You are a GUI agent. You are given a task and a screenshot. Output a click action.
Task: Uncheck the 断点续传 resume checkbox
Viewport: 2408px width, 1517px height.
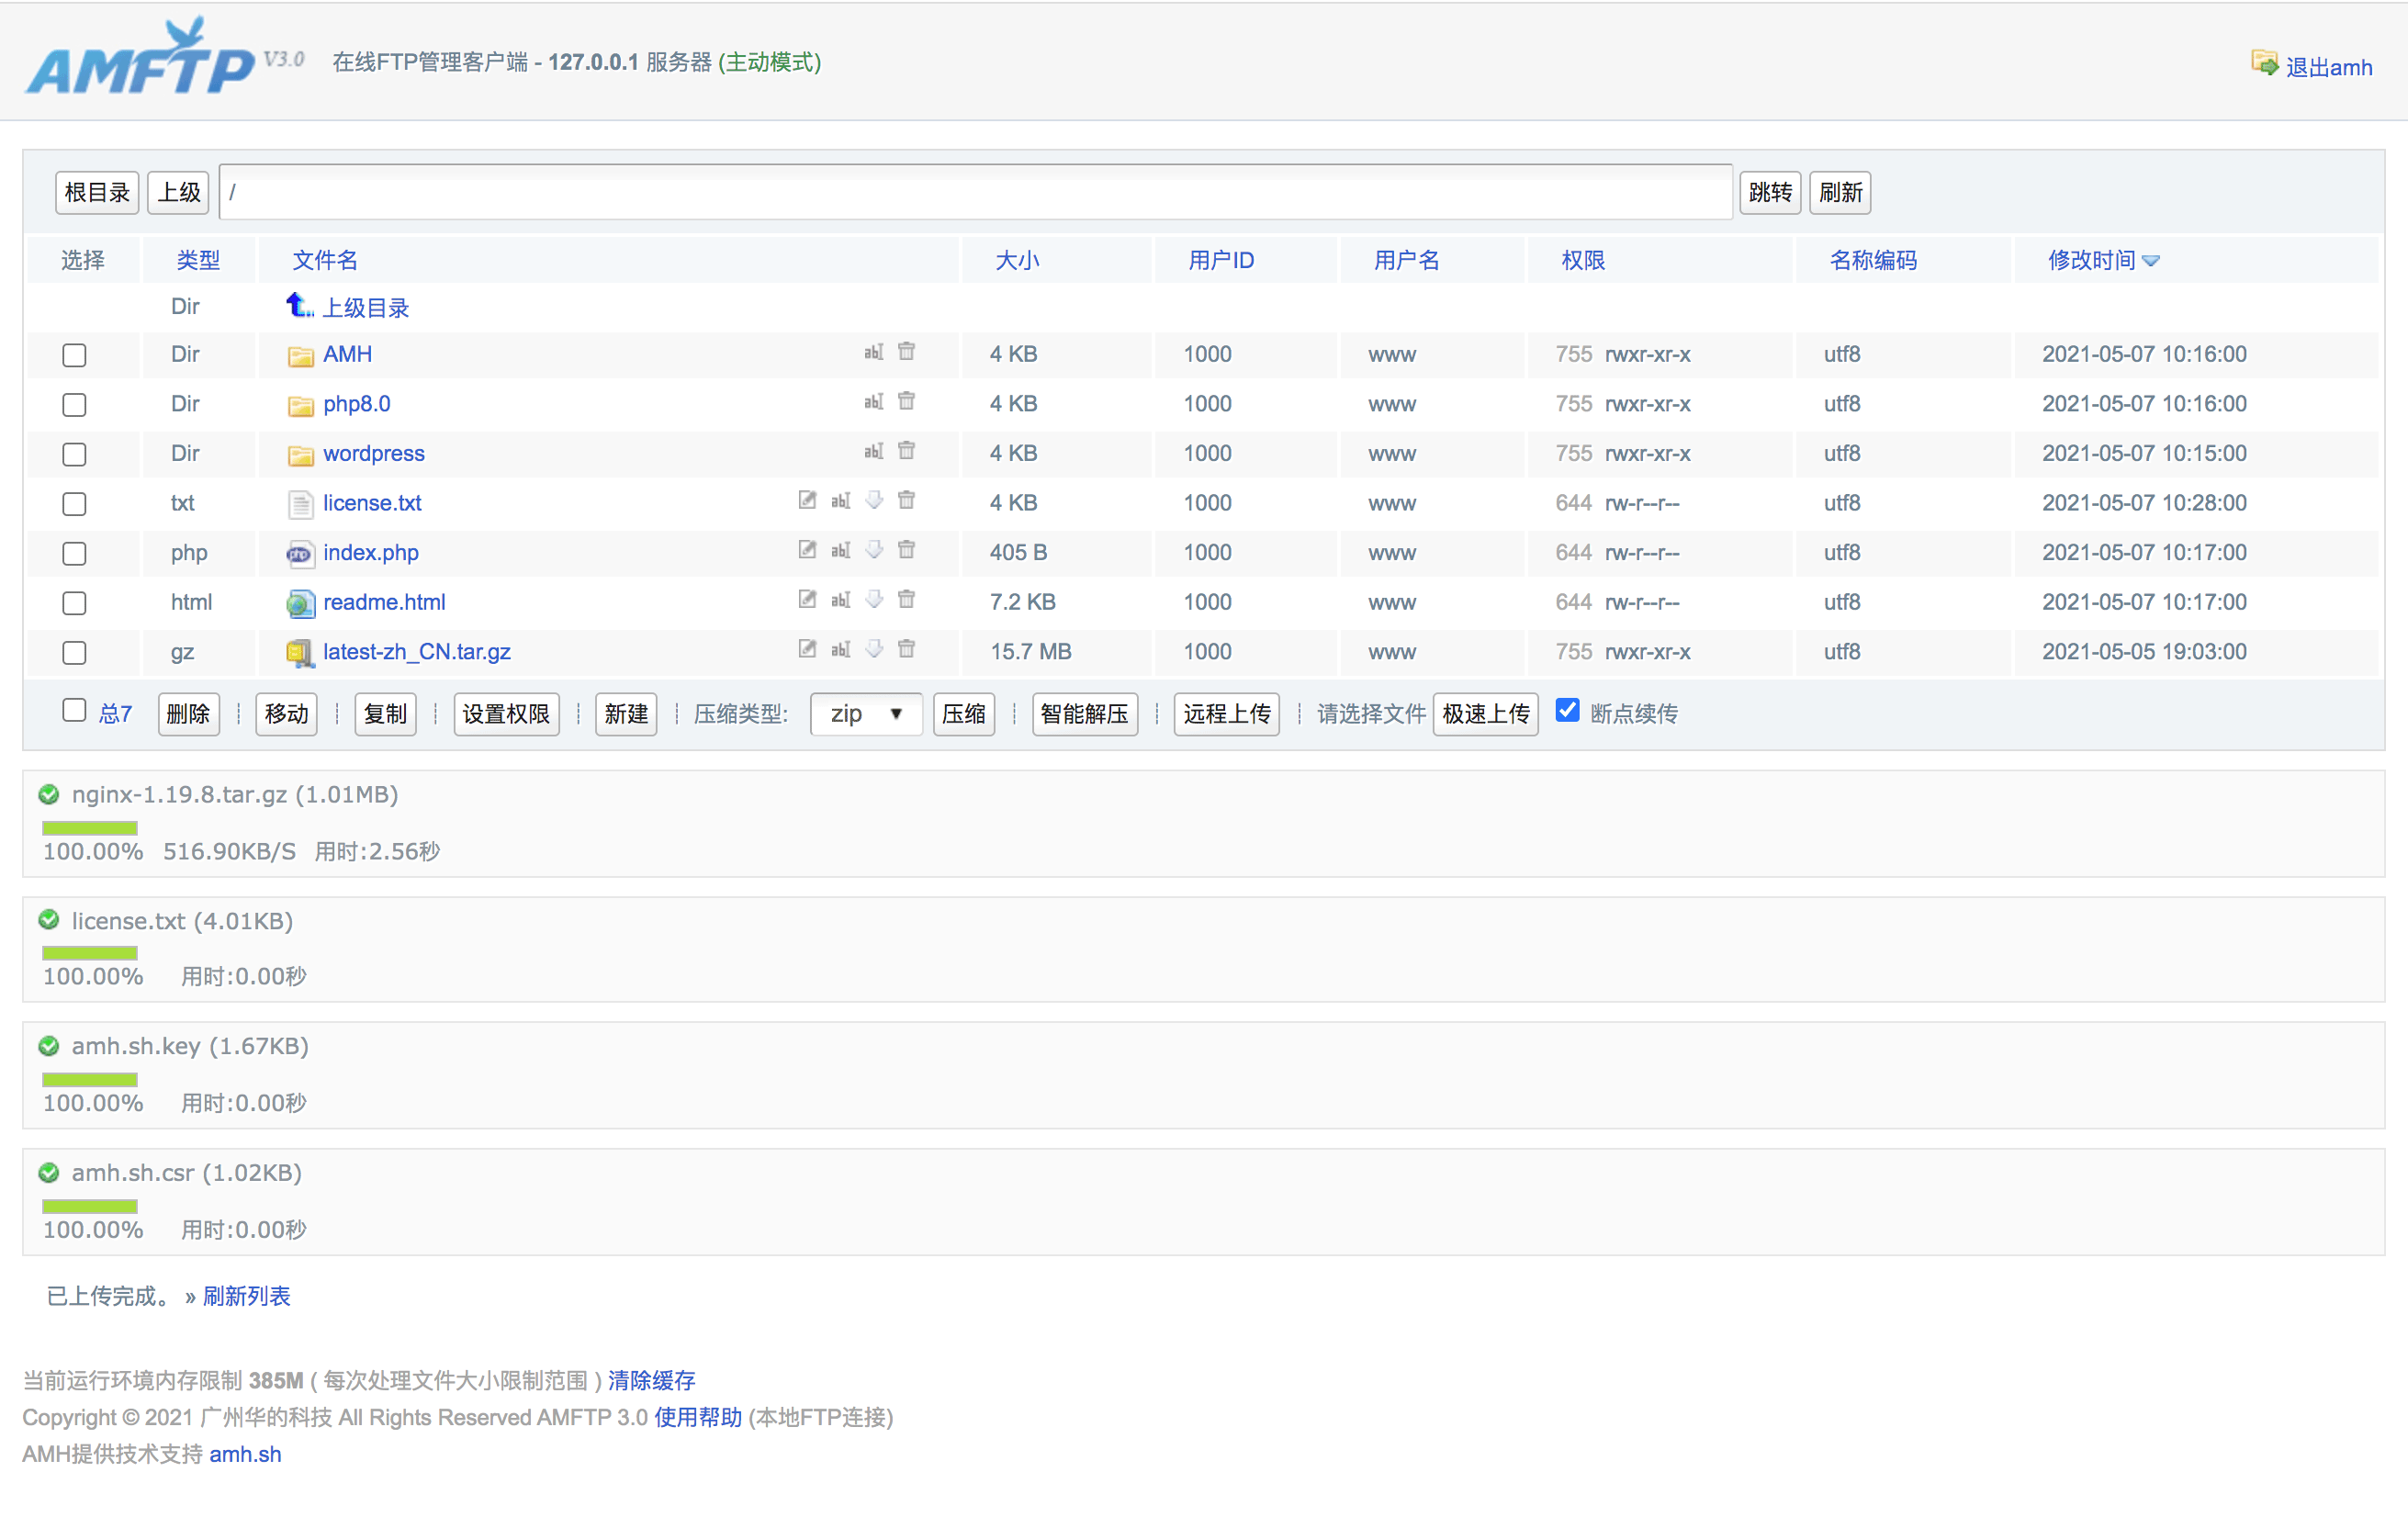pyautogui.click(x=1567, y=711)
